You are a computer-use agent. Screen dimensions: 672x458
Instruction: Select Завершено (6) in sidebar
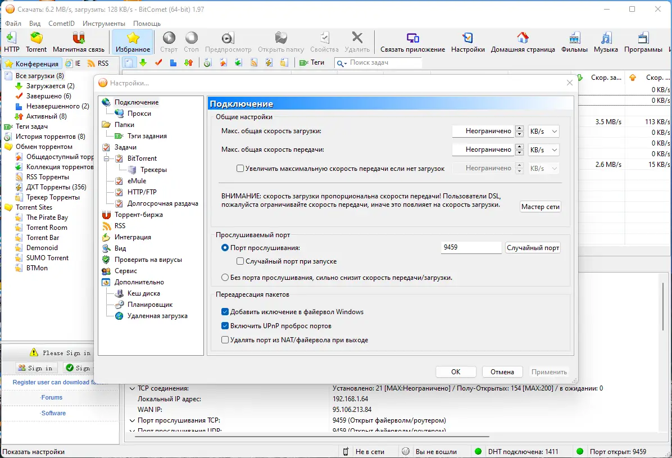coord(48,96)
